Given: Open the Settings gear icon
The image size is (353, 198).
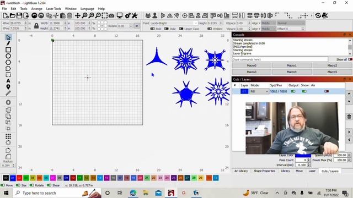Looking at the screenshot, I should point(127,15).
